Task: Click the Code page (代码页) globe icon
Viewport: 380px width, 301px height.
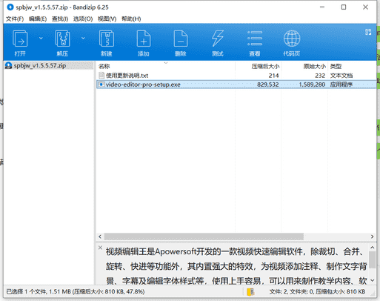Action: tap(292, 39)
